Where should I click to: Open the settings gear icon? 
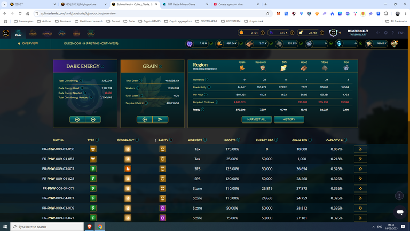[385, 33]
